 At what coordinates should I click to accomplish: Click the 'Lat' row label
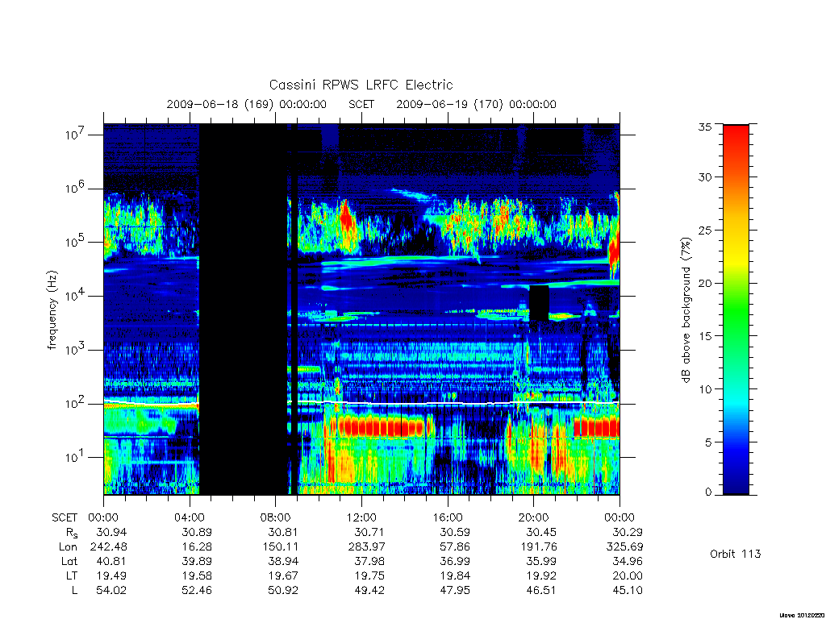[69, 562]
